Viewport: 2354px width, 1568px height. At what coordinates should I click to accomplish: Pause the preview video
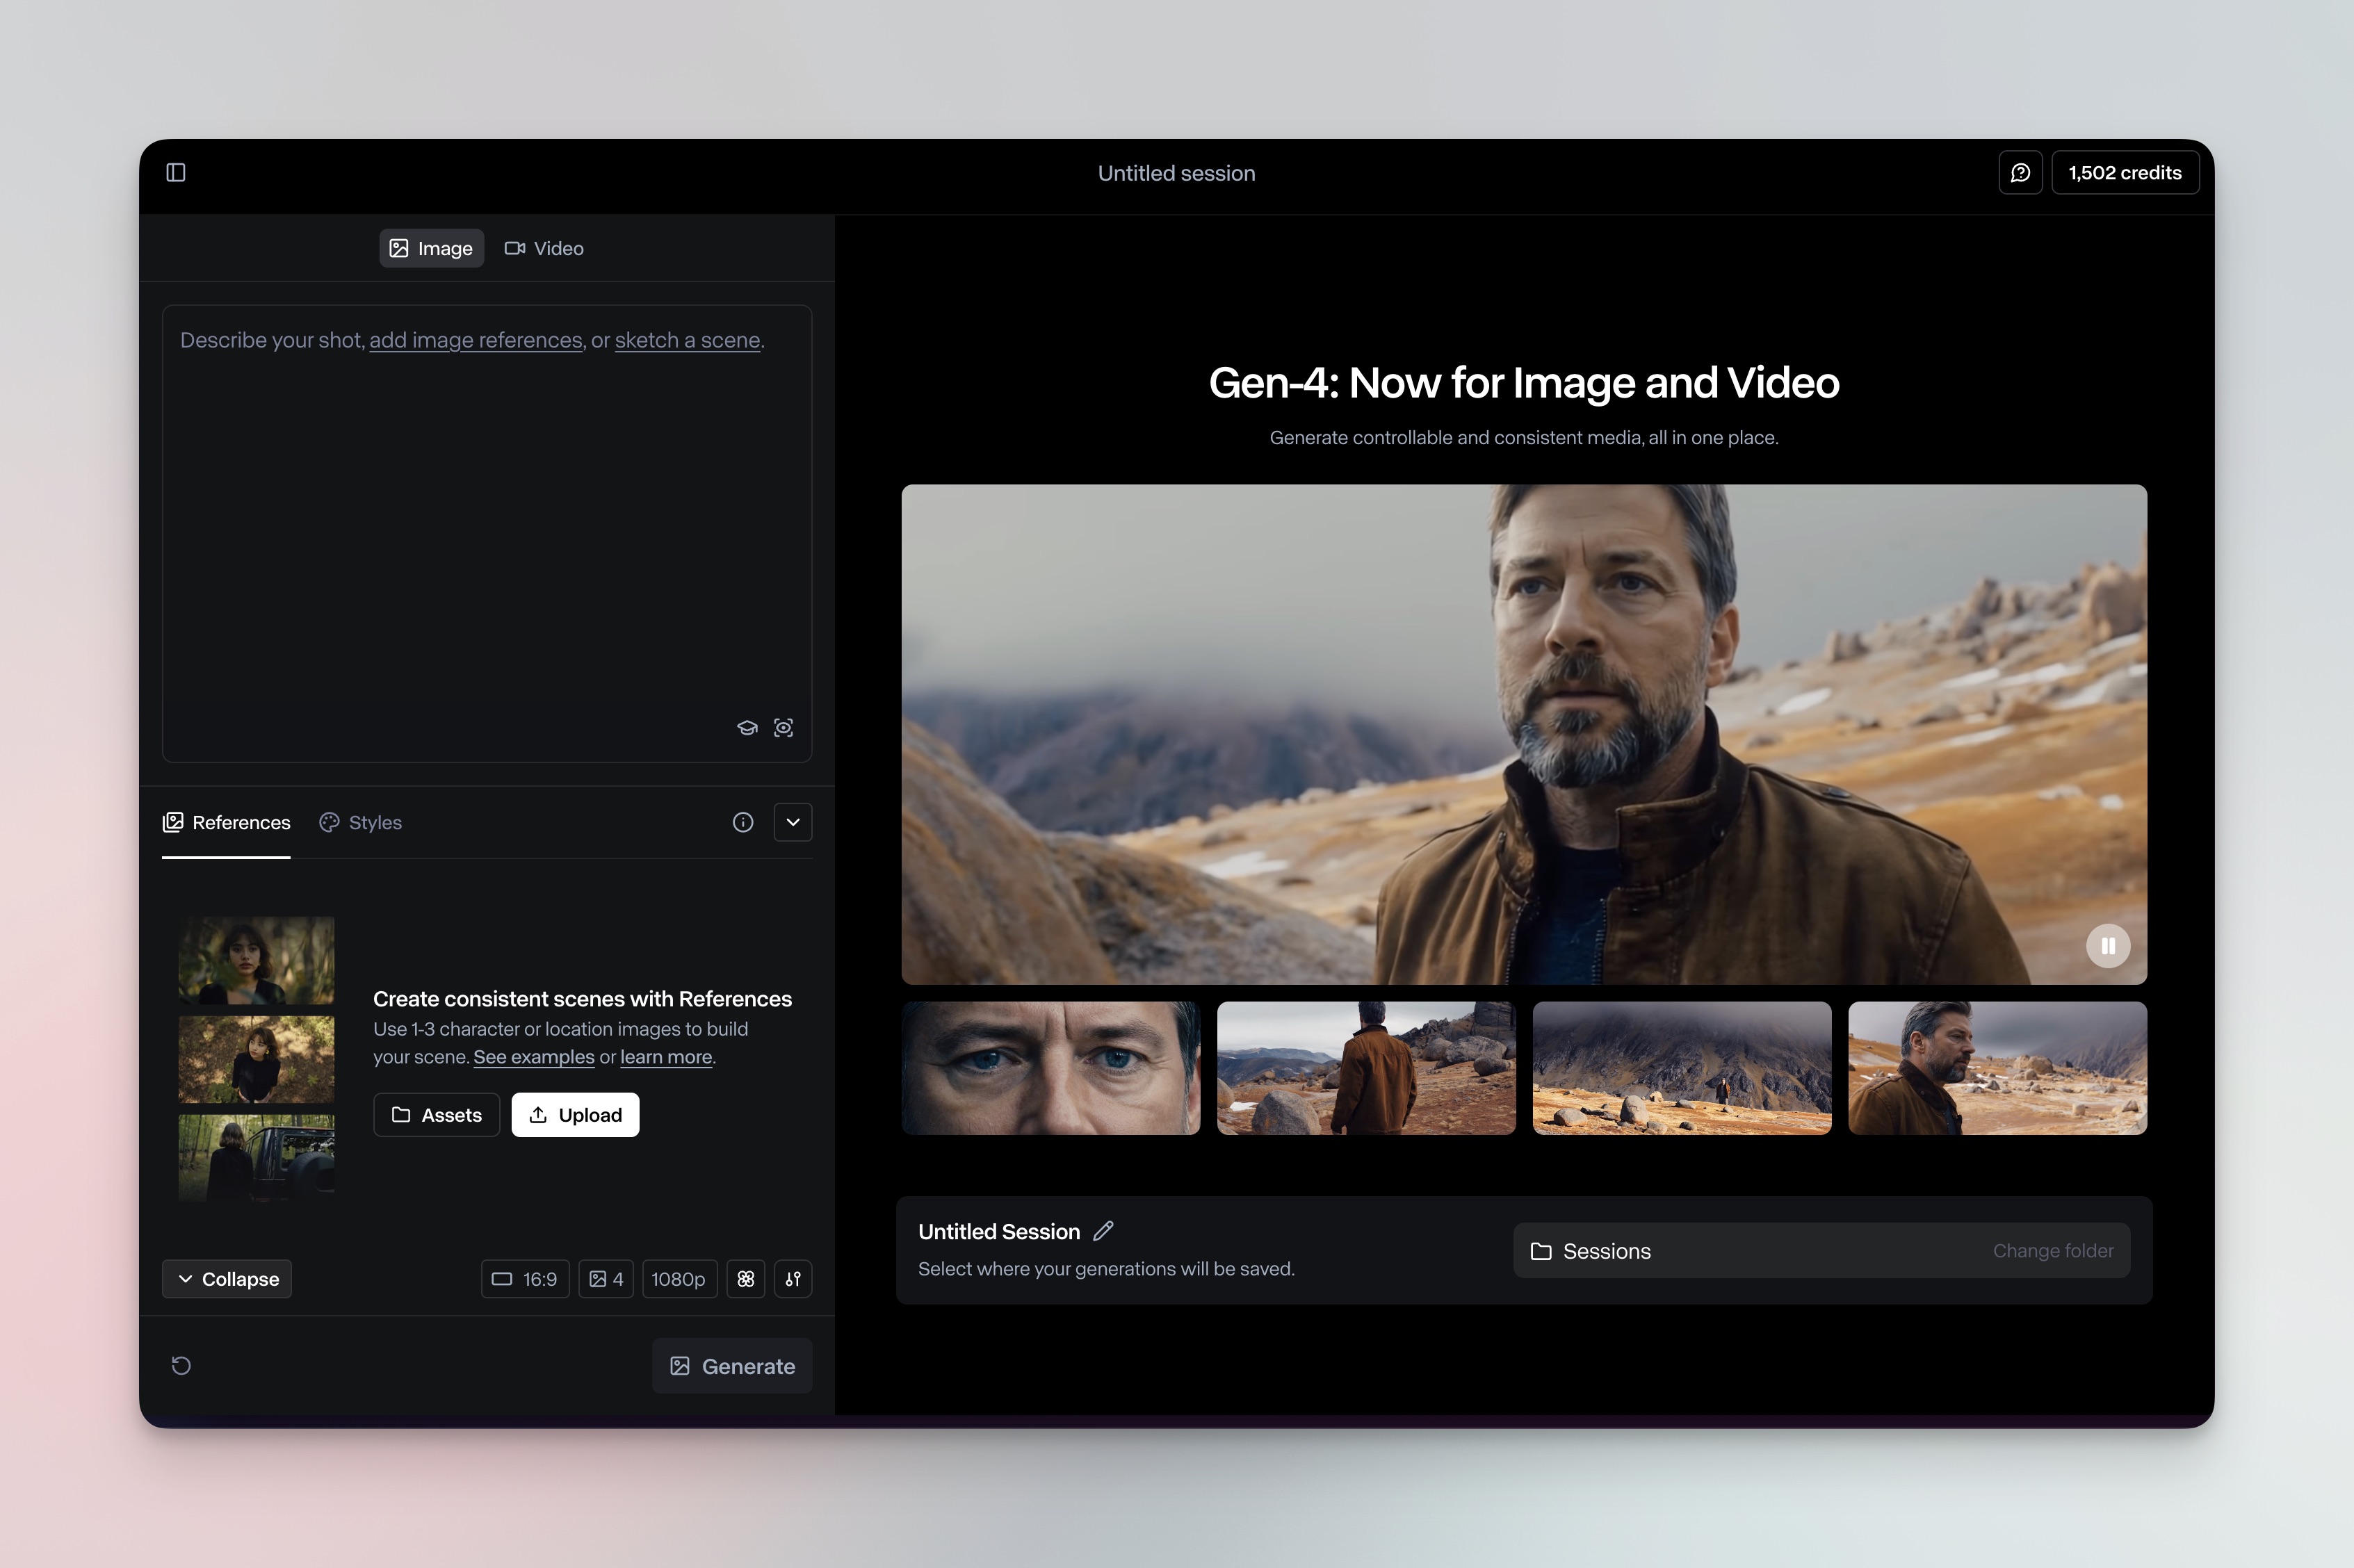2107,946
